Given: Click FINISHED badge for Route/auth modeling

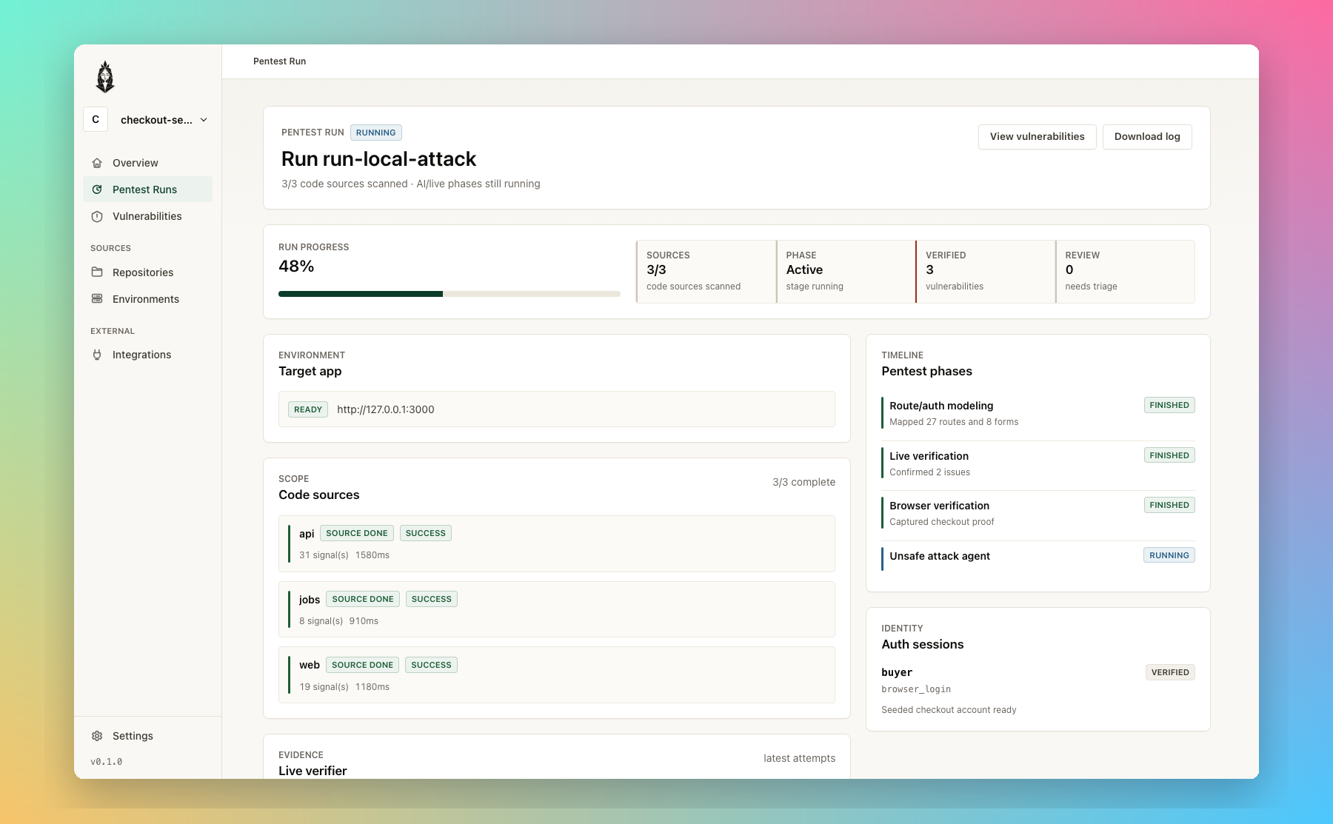Looking at the screenshot, I should coord(1169,405).
